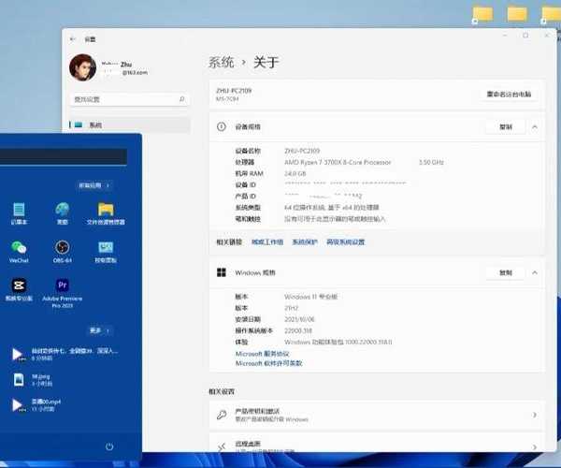This screenshot has width=561, height=468.
Task: Open Adobe Premiere Pro 2021
Action: pyautogui.click(x=63, y=293)
